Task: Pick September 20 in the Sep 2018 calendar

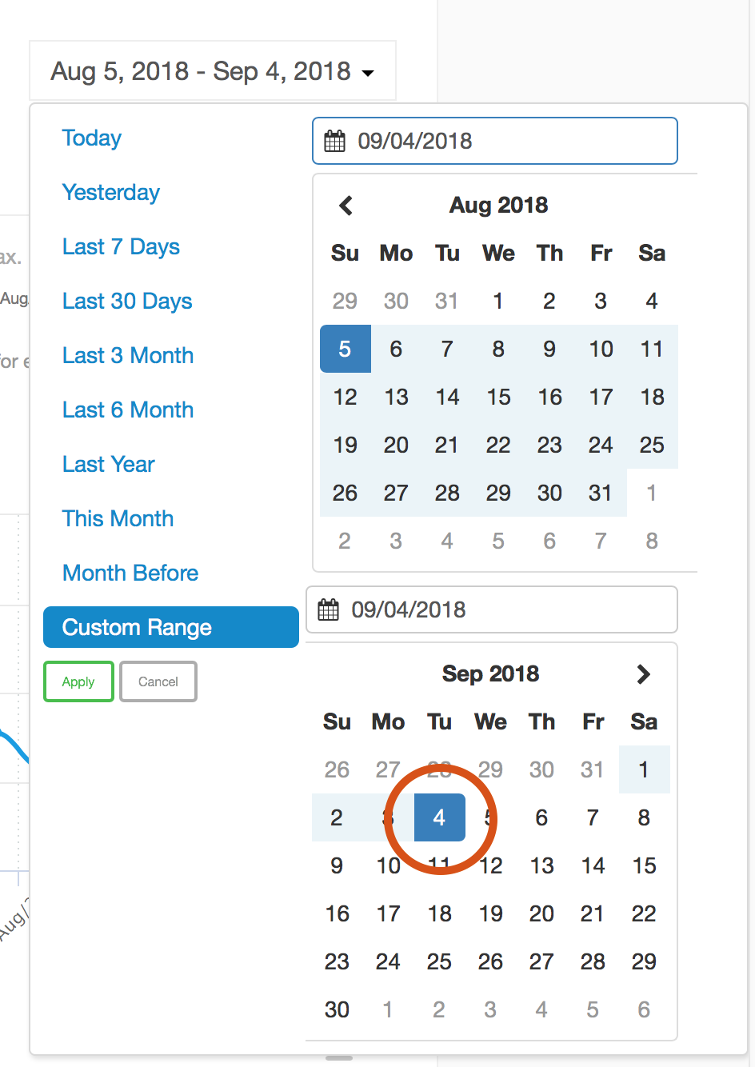Action: pyautogui.click(x=541, y=913)
